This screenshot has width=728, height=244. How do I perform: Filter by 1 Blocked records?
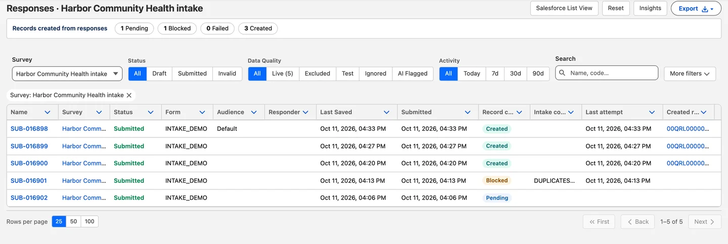[177, 28]
